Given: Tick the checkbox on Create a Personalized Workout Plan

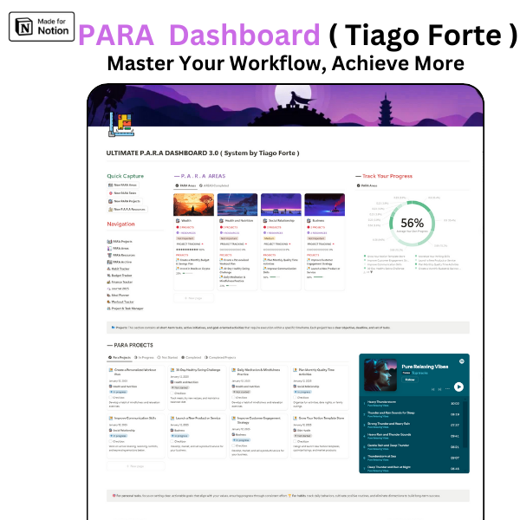Looking at the screenshot, I should point(111,397).
